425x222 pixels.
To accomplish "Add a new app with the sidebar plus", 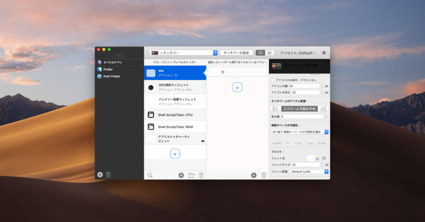I will (x=100, y=174).
